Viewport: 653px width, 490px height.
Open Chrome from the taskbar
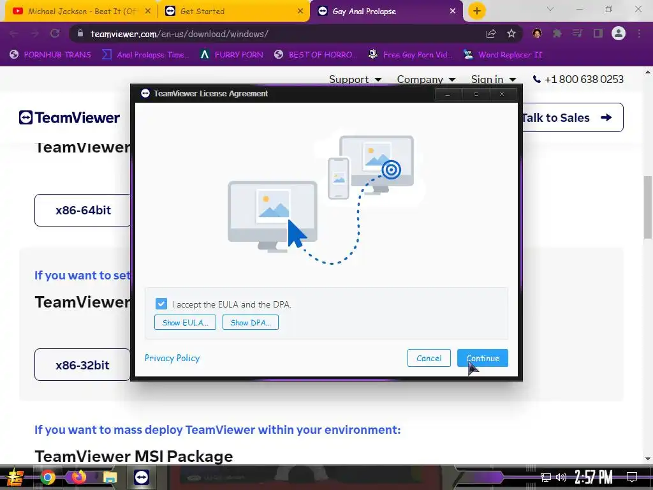[47, 477]
